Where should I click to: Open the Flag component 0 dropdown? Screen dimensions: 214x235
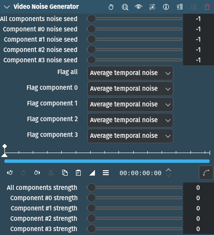(130, 89)
